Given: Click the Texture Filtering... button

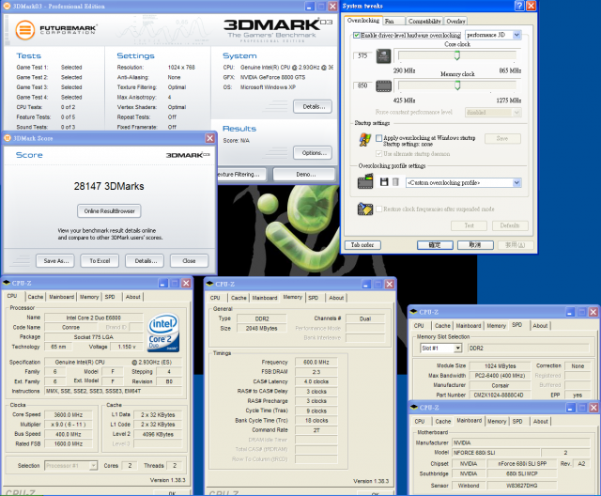Looking at the screenshot, I should tap(240, 175).
